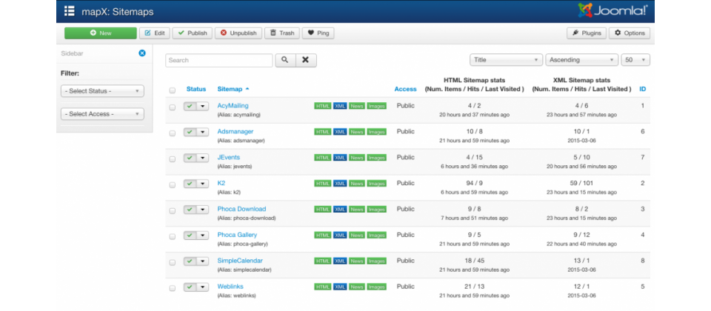
Task: Toggle published status for K2
Action: coord(190,184)
